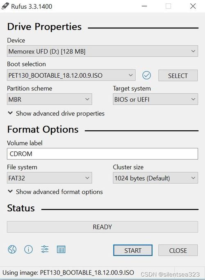Expand Show advanced format options

click(55, 192)
